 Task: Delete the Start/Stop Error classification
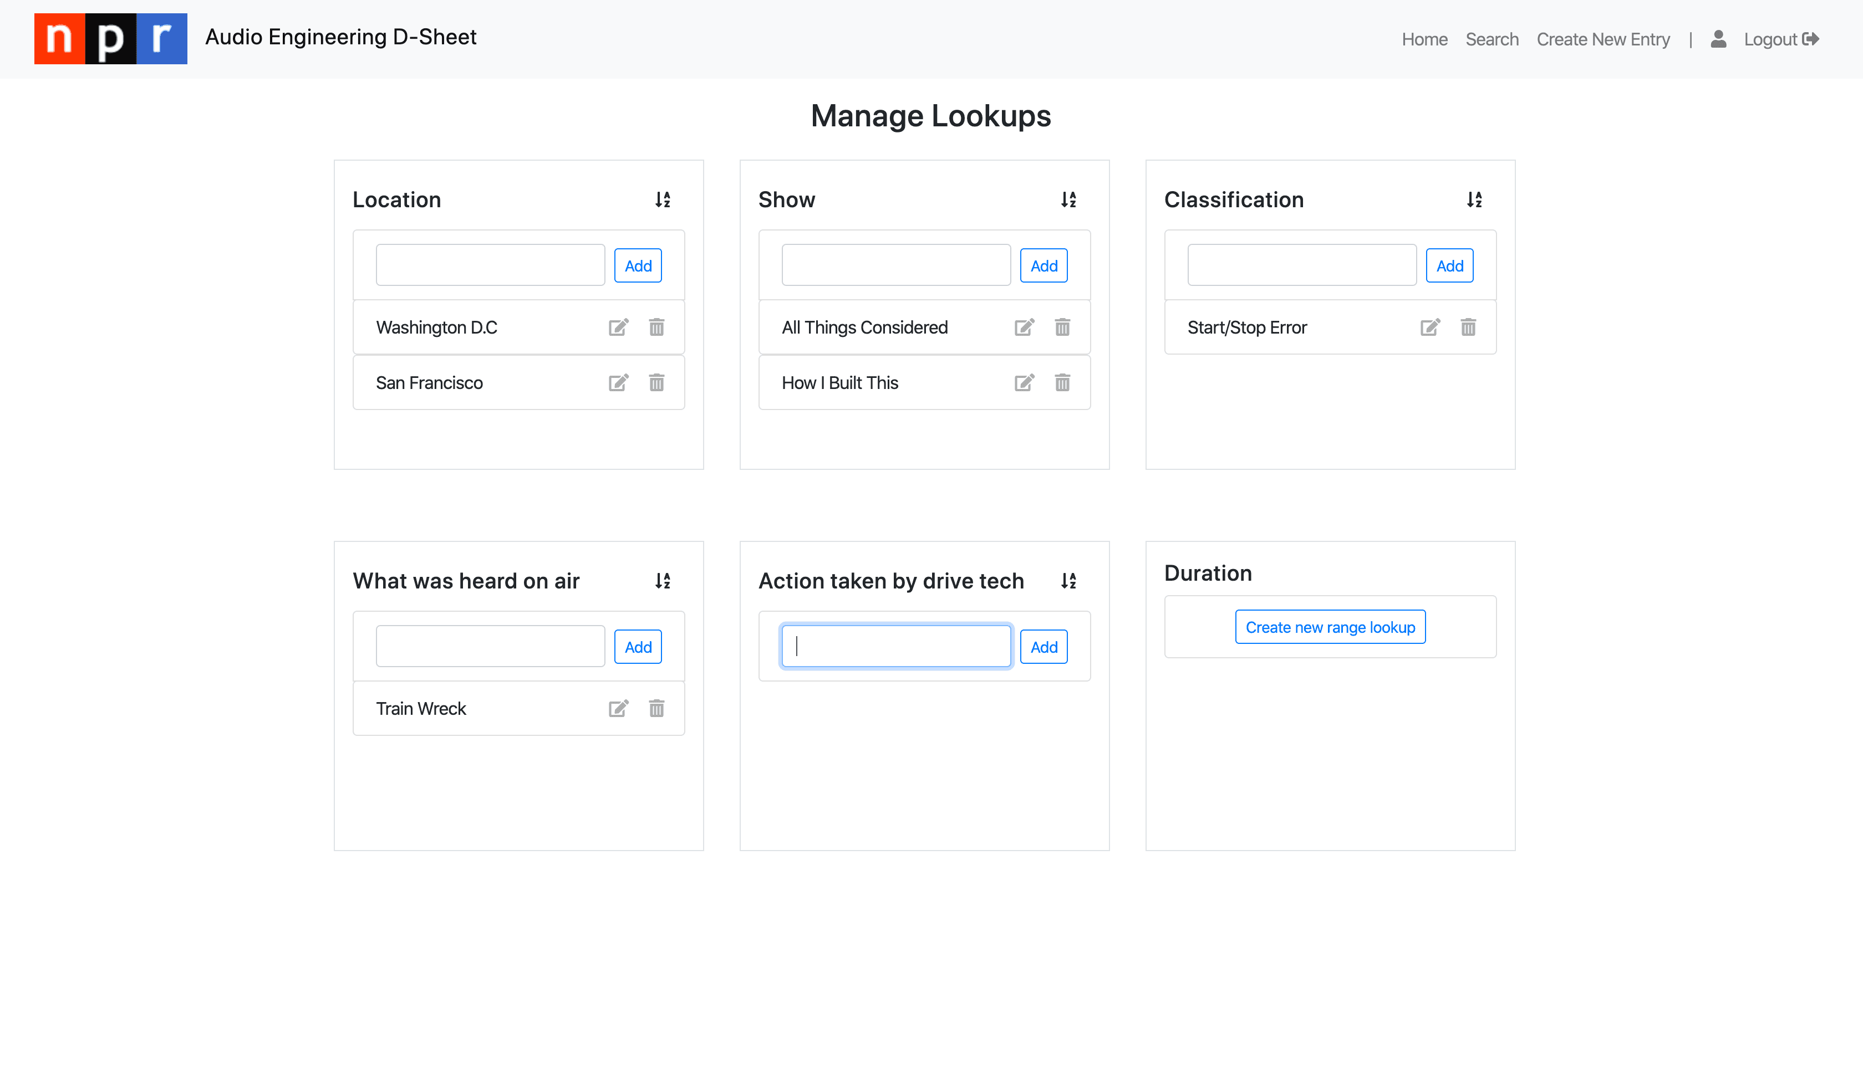(1468, 327)
